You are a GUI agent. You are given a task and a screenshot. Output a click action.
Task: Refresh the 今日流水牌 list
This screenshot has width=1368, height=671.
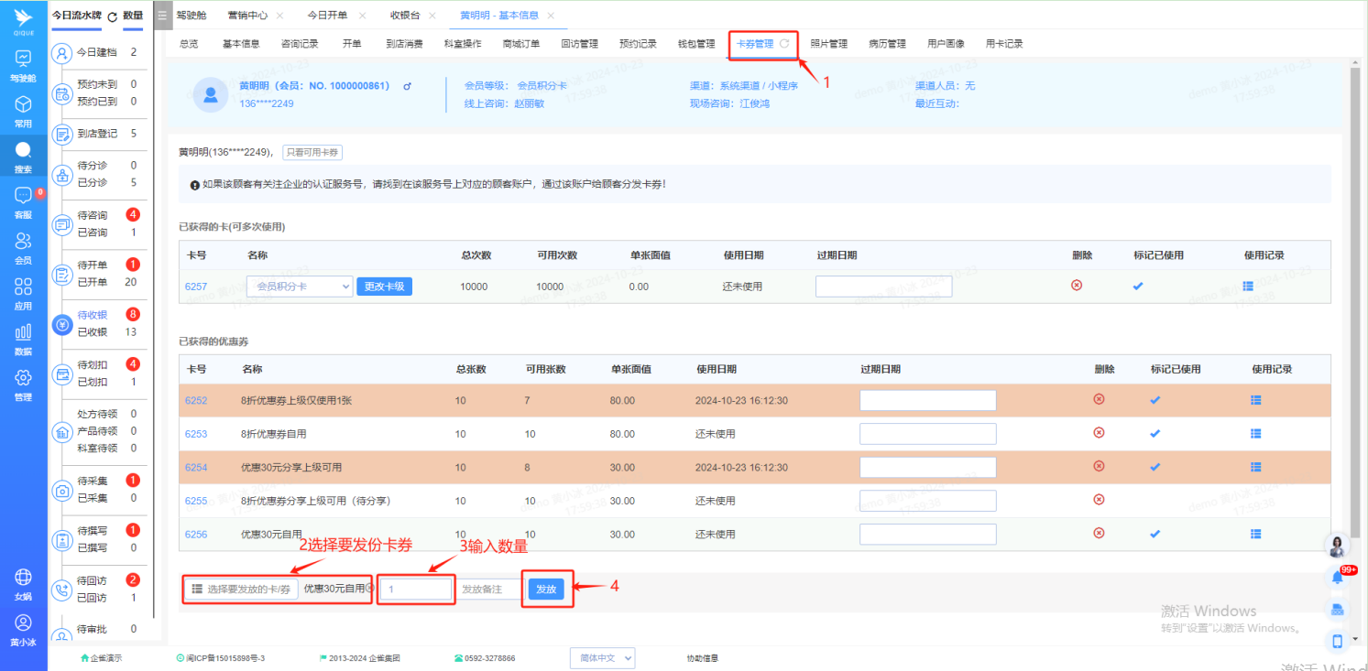click(112, 16)
